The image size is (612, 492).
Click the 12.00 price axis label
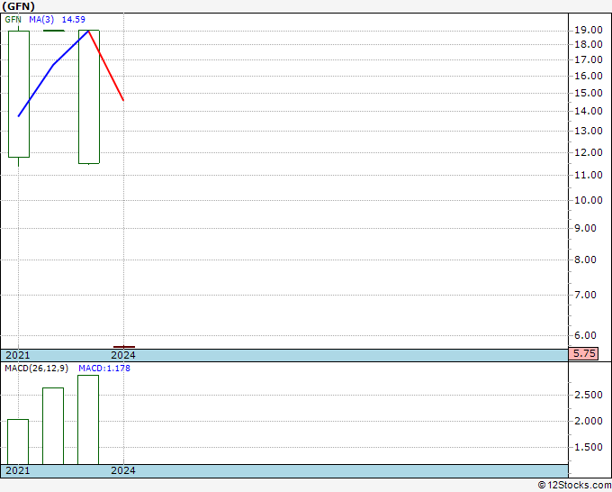coord(589,152)
